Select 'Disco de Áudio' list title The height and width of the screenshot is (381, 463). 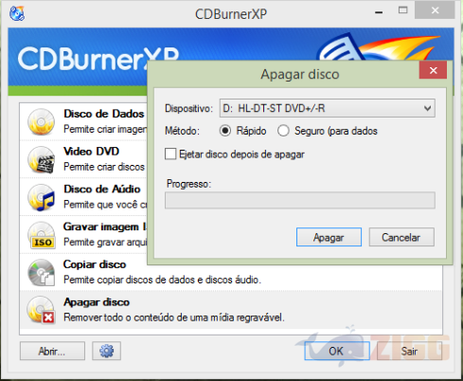pyautogui.click(x=102, y=189)
